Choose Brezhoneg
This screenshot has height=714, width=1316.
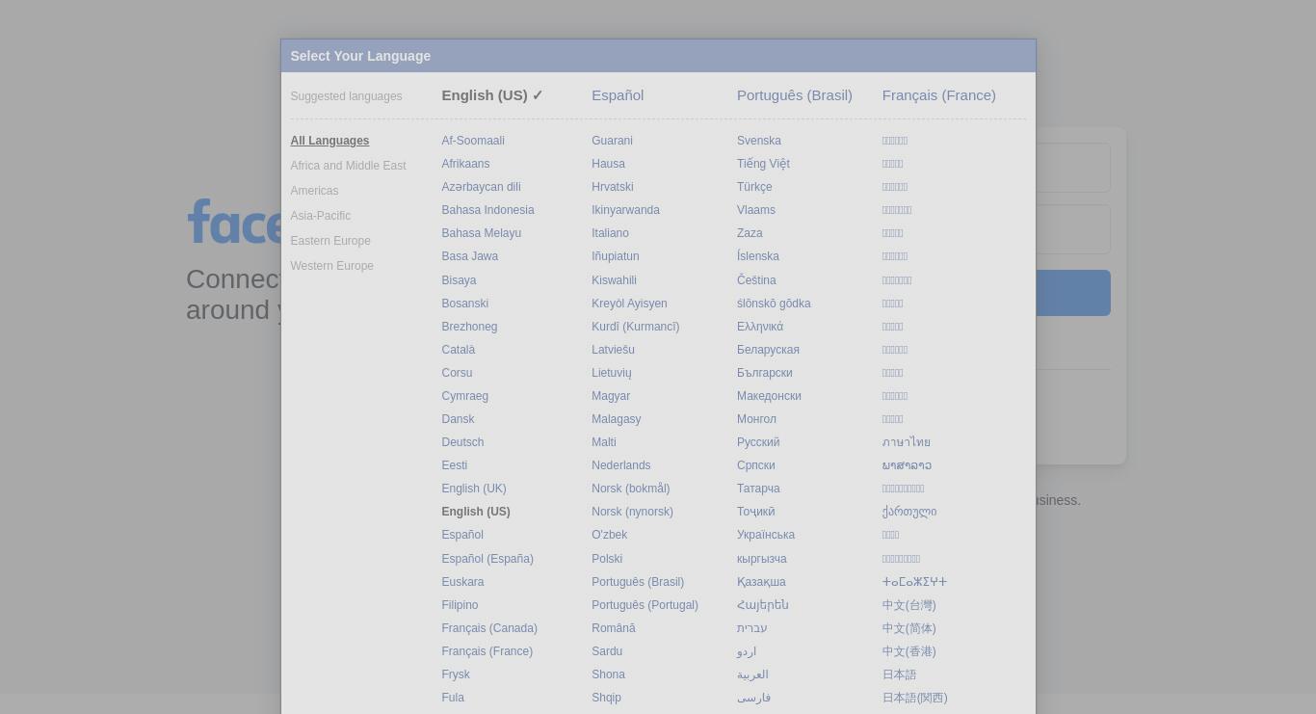pos(469,327)
